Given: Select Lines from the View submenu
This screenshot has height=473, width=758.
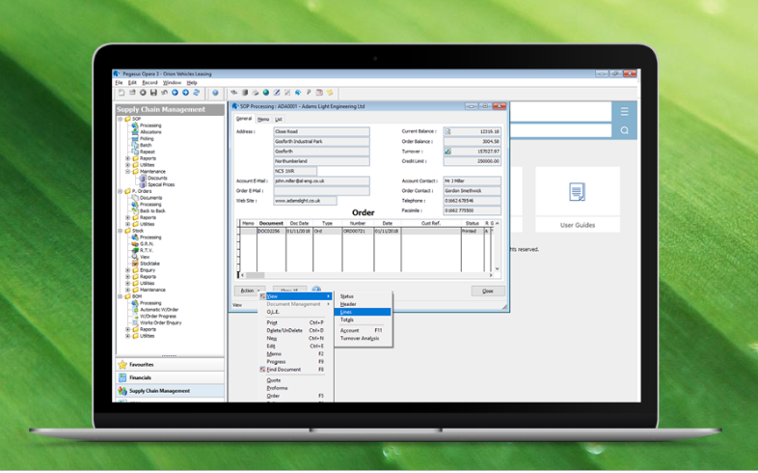Looking at the screenshot, I should [x=347, y=312].
